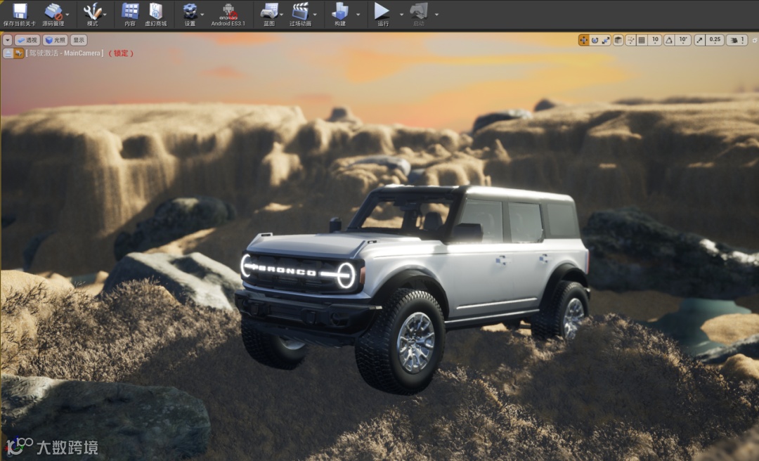Viewport: 759px width, 461px height.
Task: Expand 模式 dropdown arrow
Action: [105, 14]
